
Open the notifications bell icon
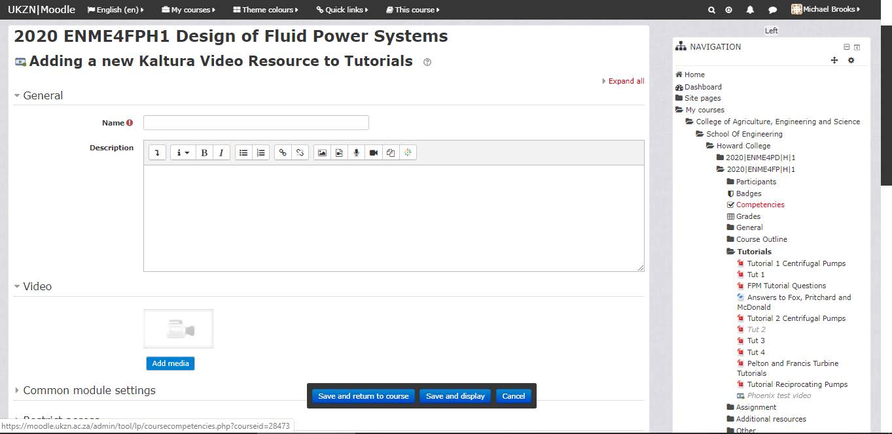pos(750,10)
